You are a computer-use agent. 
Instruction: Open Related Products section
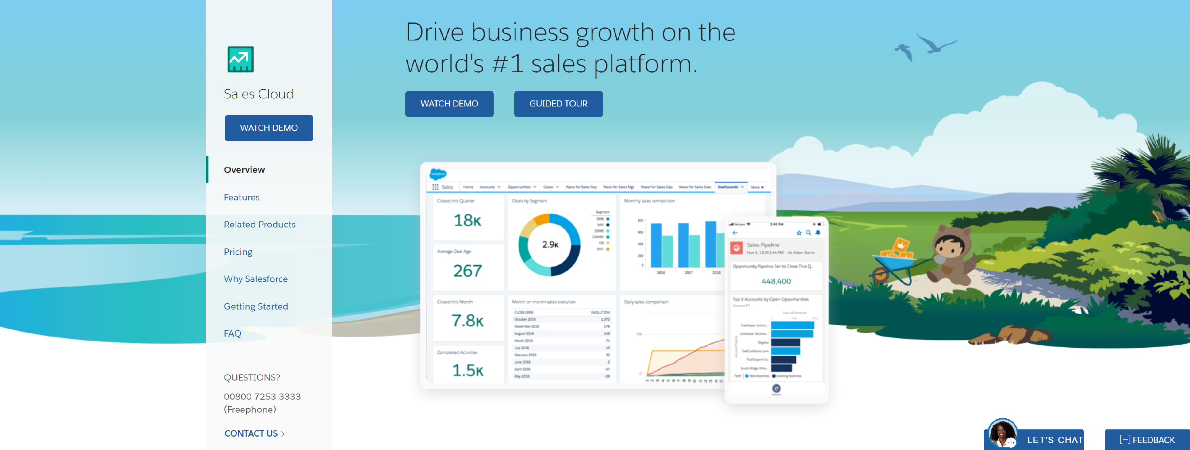coord(260,224)
